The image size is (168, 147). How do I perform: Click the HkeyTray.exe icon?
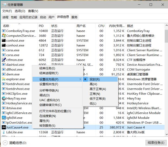pos(4,98)
